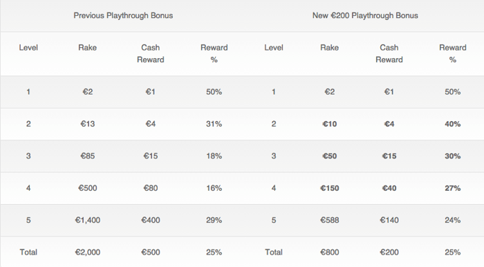Click the Previous Playthrough Bonus heading

(123, 15)
